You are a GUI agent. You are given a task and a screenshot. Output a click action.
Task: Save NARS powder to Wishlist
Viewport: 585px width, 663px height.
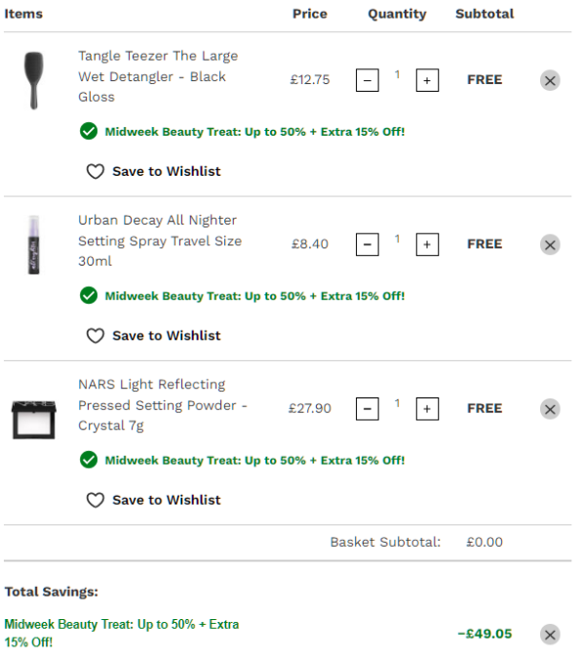[154, 499]
